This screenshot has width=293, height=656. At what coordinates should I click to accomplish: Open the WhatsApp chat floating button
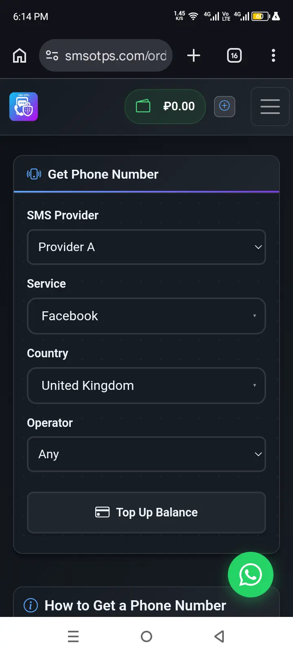click(x=251, y=575)
